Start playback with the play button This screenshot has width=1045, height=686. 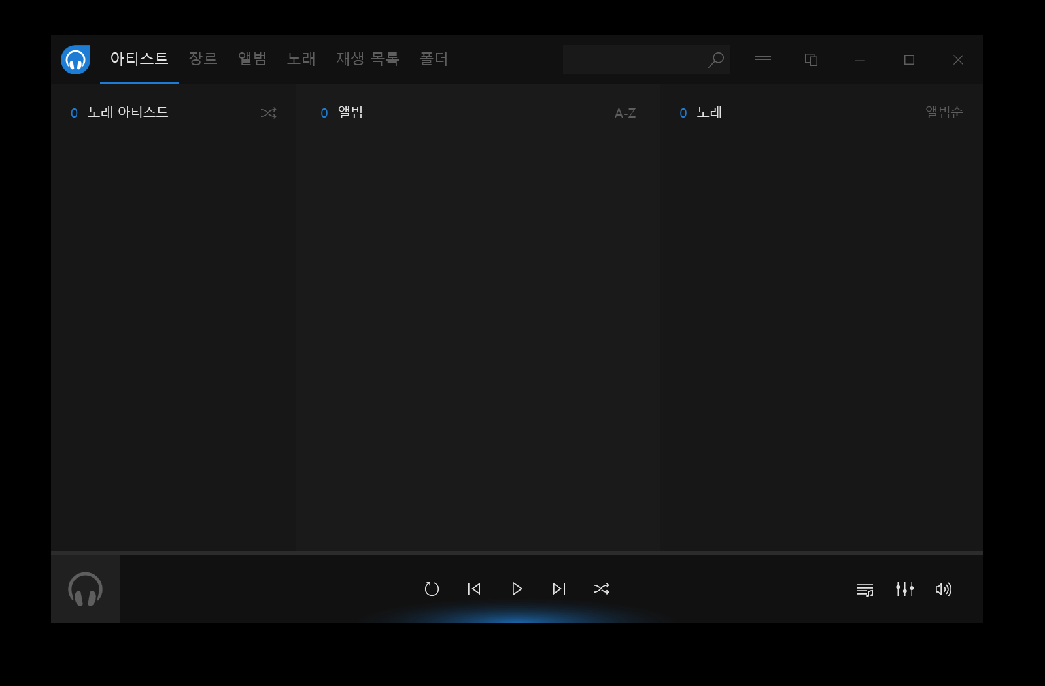(517, 589)
